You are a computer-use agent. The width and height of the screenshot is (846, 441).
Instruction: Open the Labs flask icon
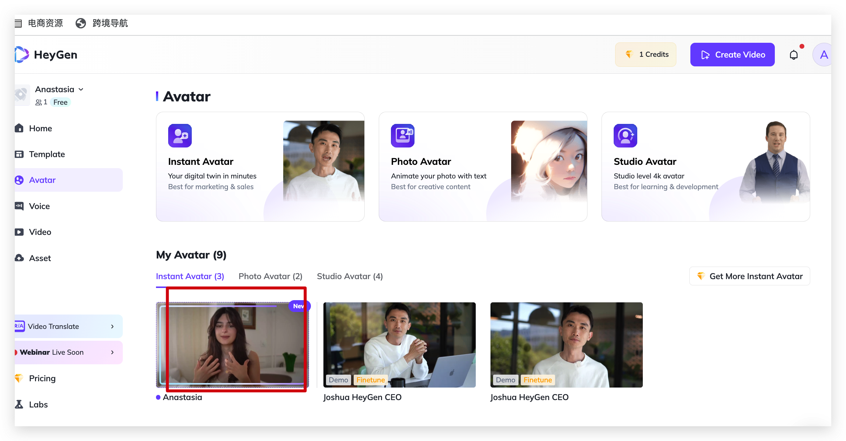coord(19,404)
